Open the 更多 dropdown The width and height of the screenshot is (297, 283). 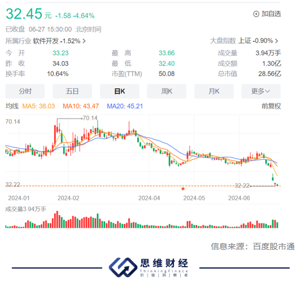click(x=261, y=91)
